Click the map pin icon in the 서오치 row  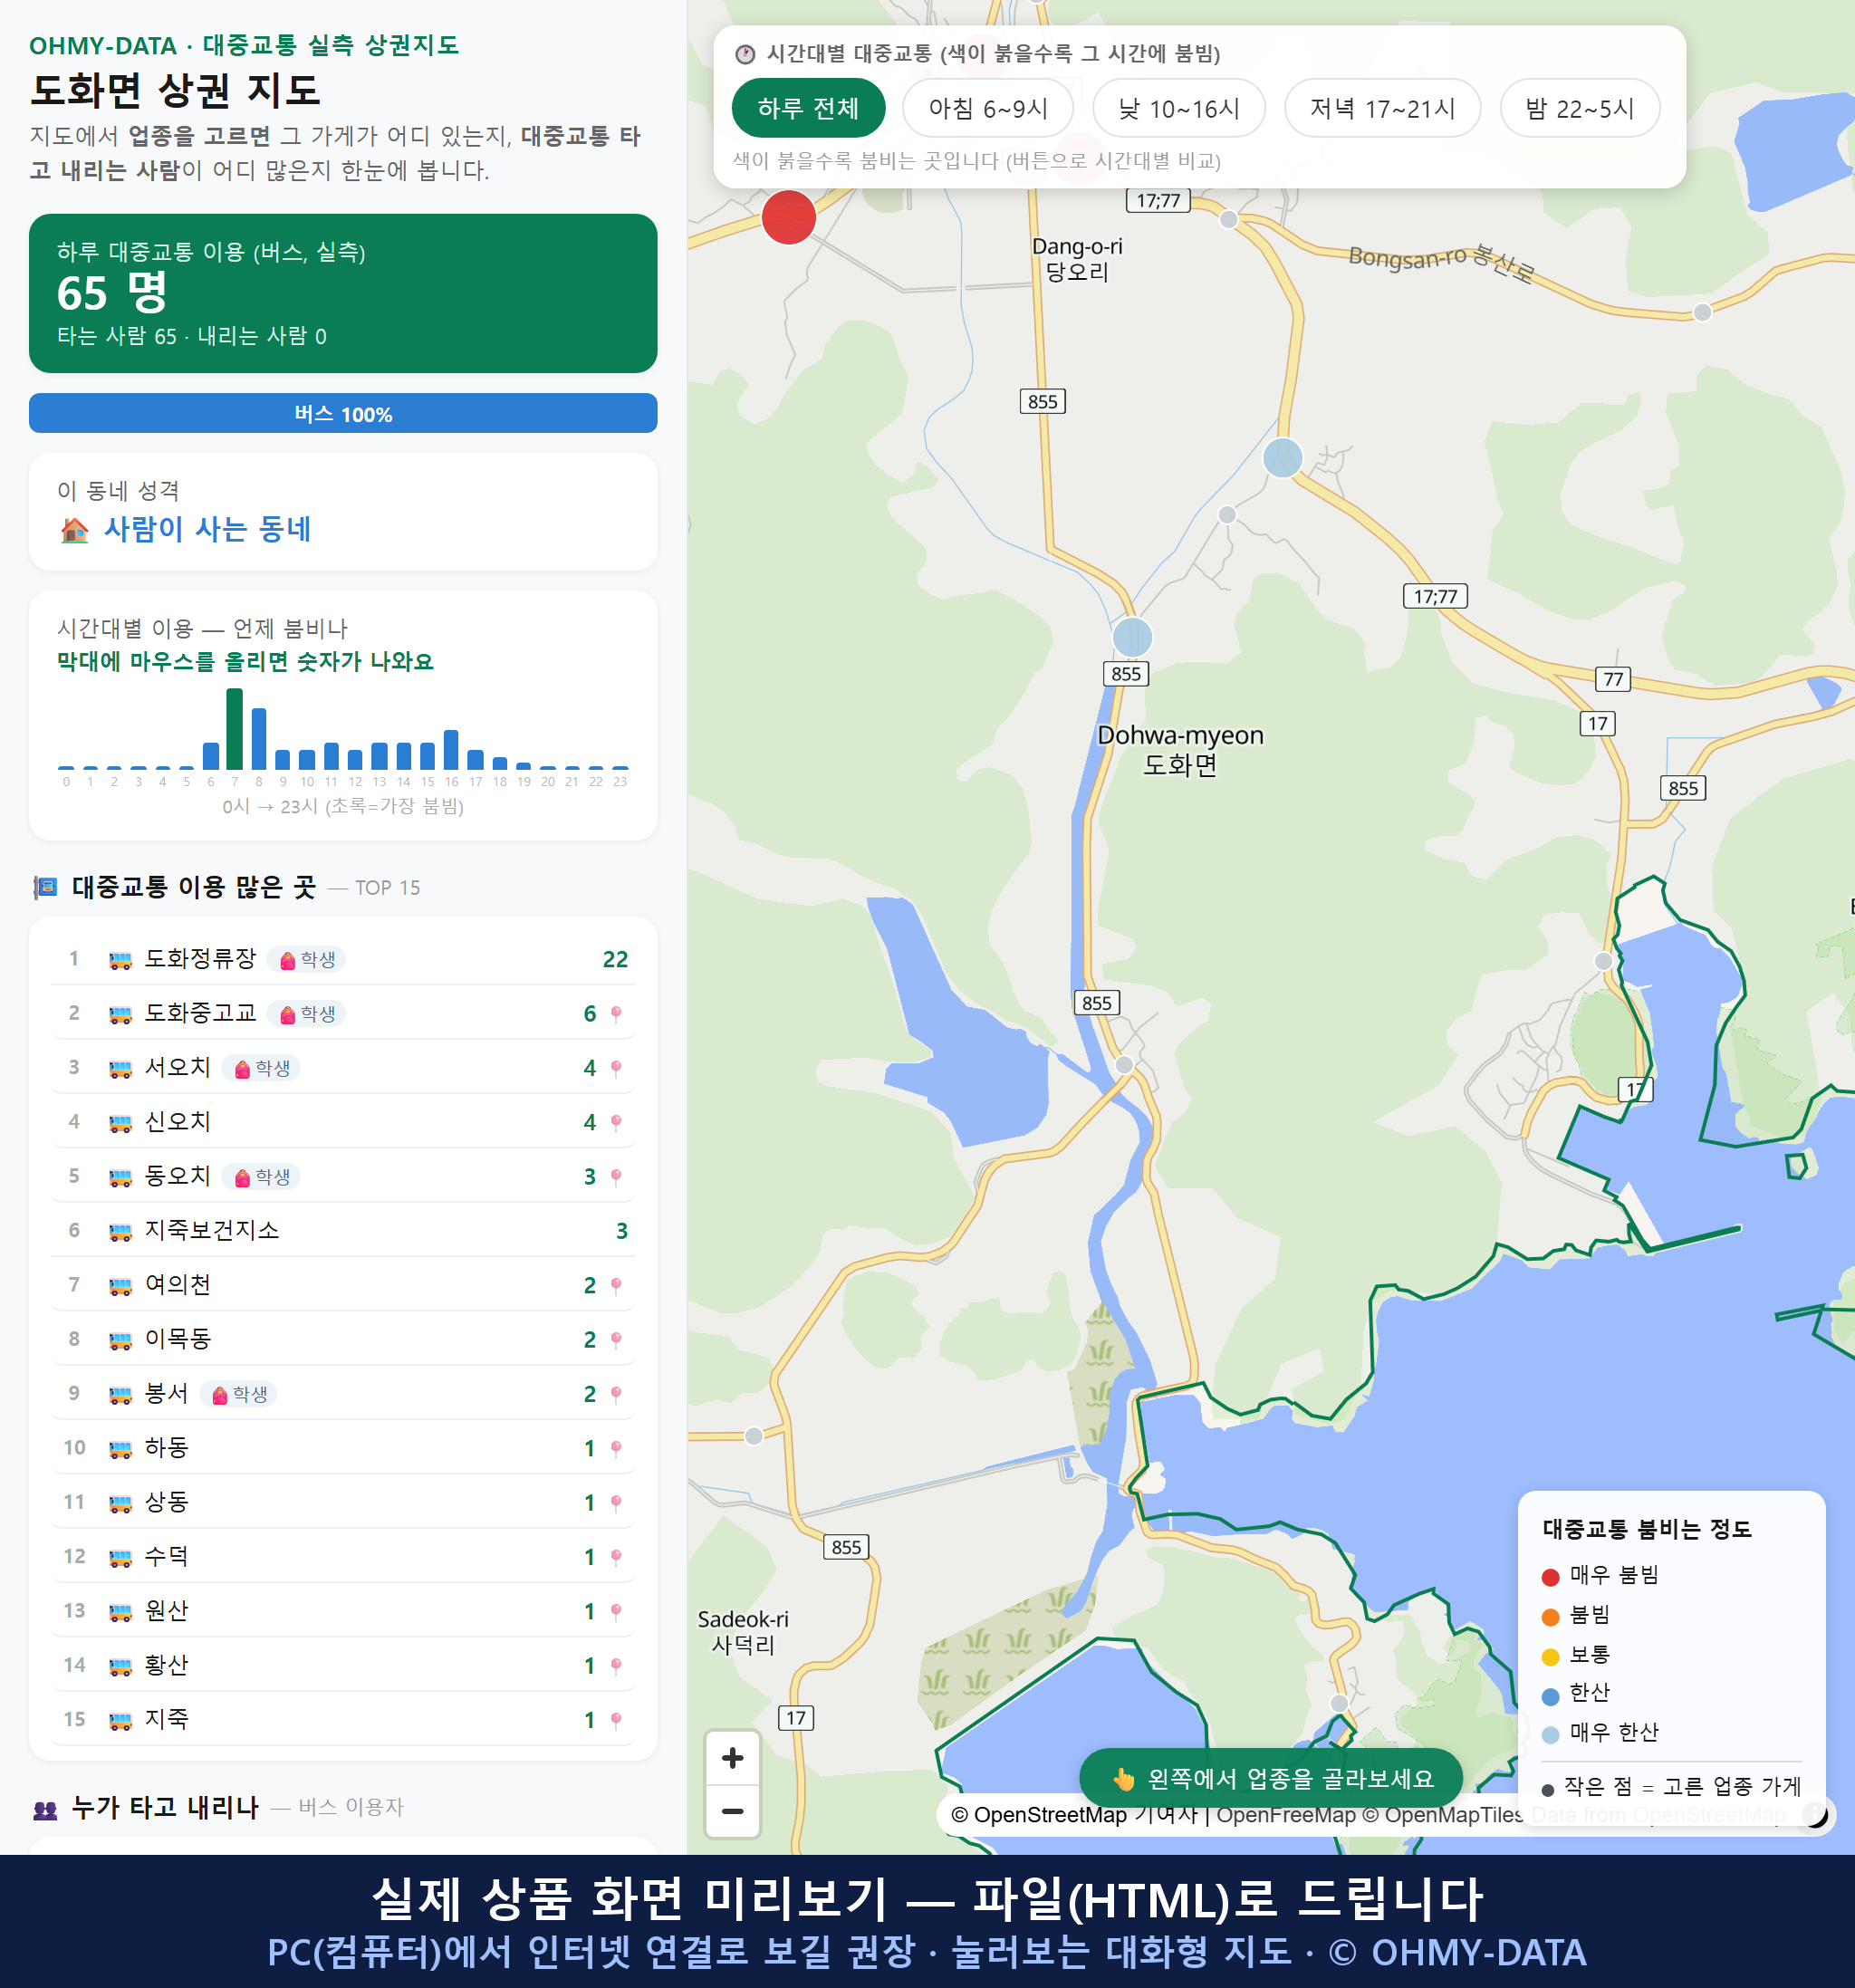[616, 1068]
